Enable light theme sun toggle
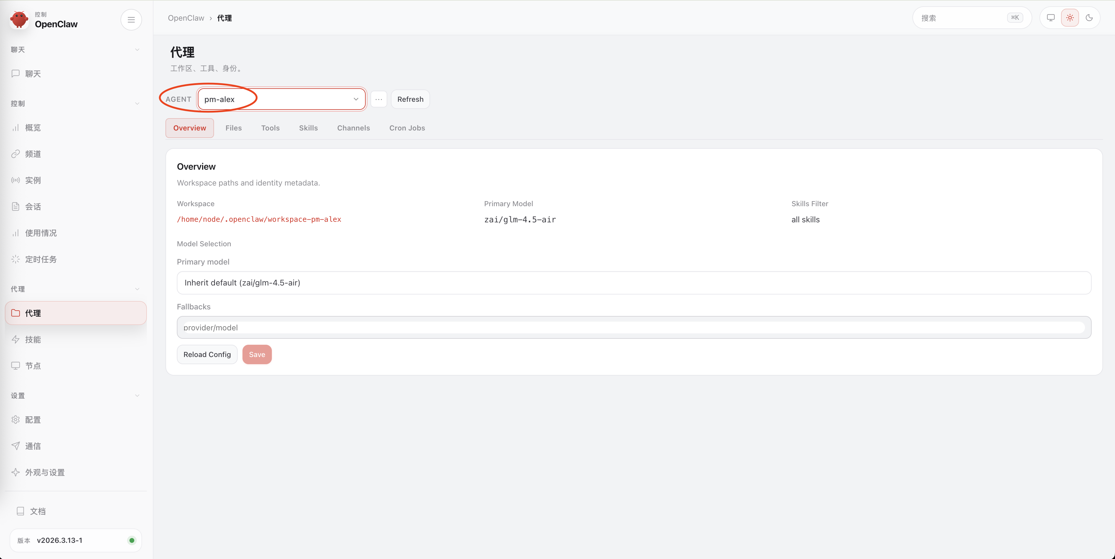1115x559 pixels. [1069, 18]
